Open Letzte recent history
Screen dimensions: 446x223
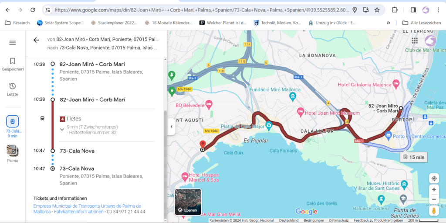pyautogui.click(x=13, y=89)
